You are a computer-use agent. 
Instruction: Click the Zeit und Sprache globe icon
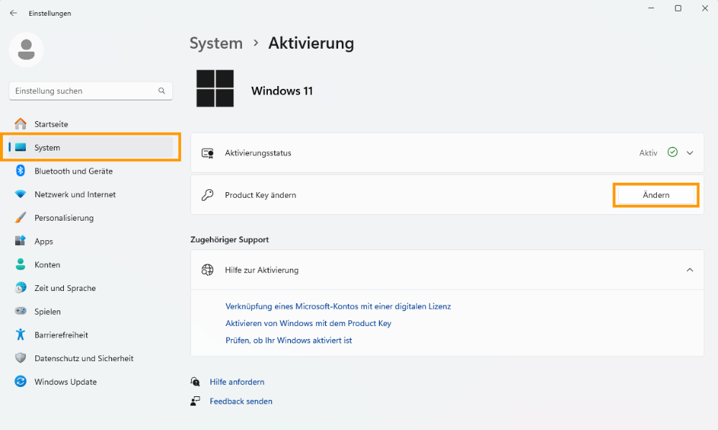(20, 288)
